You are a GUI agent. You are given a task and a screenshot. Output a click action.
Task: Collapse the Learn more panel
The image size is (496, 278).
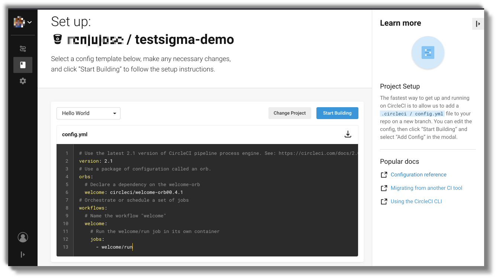pos(478,24)
